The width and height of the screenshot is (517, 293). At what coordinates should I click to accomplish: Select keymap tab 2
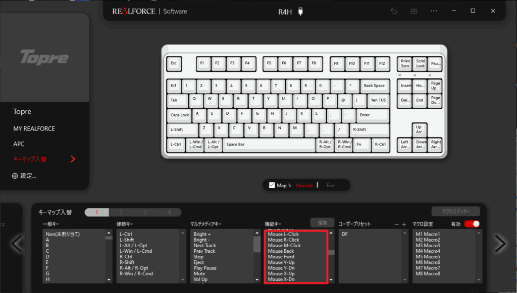120,212
